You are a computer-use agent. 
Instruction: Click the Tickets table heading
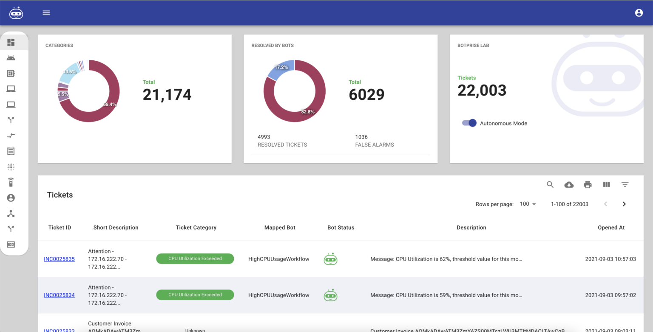(x=60, y=195)
